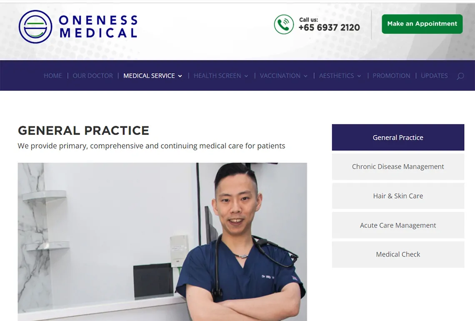Image resolution: width=475 pixels, height=321 pixels.
Task: Expand the Medical Service dropdown chevron
Action: pyautogui.click(x=180, y=76)
